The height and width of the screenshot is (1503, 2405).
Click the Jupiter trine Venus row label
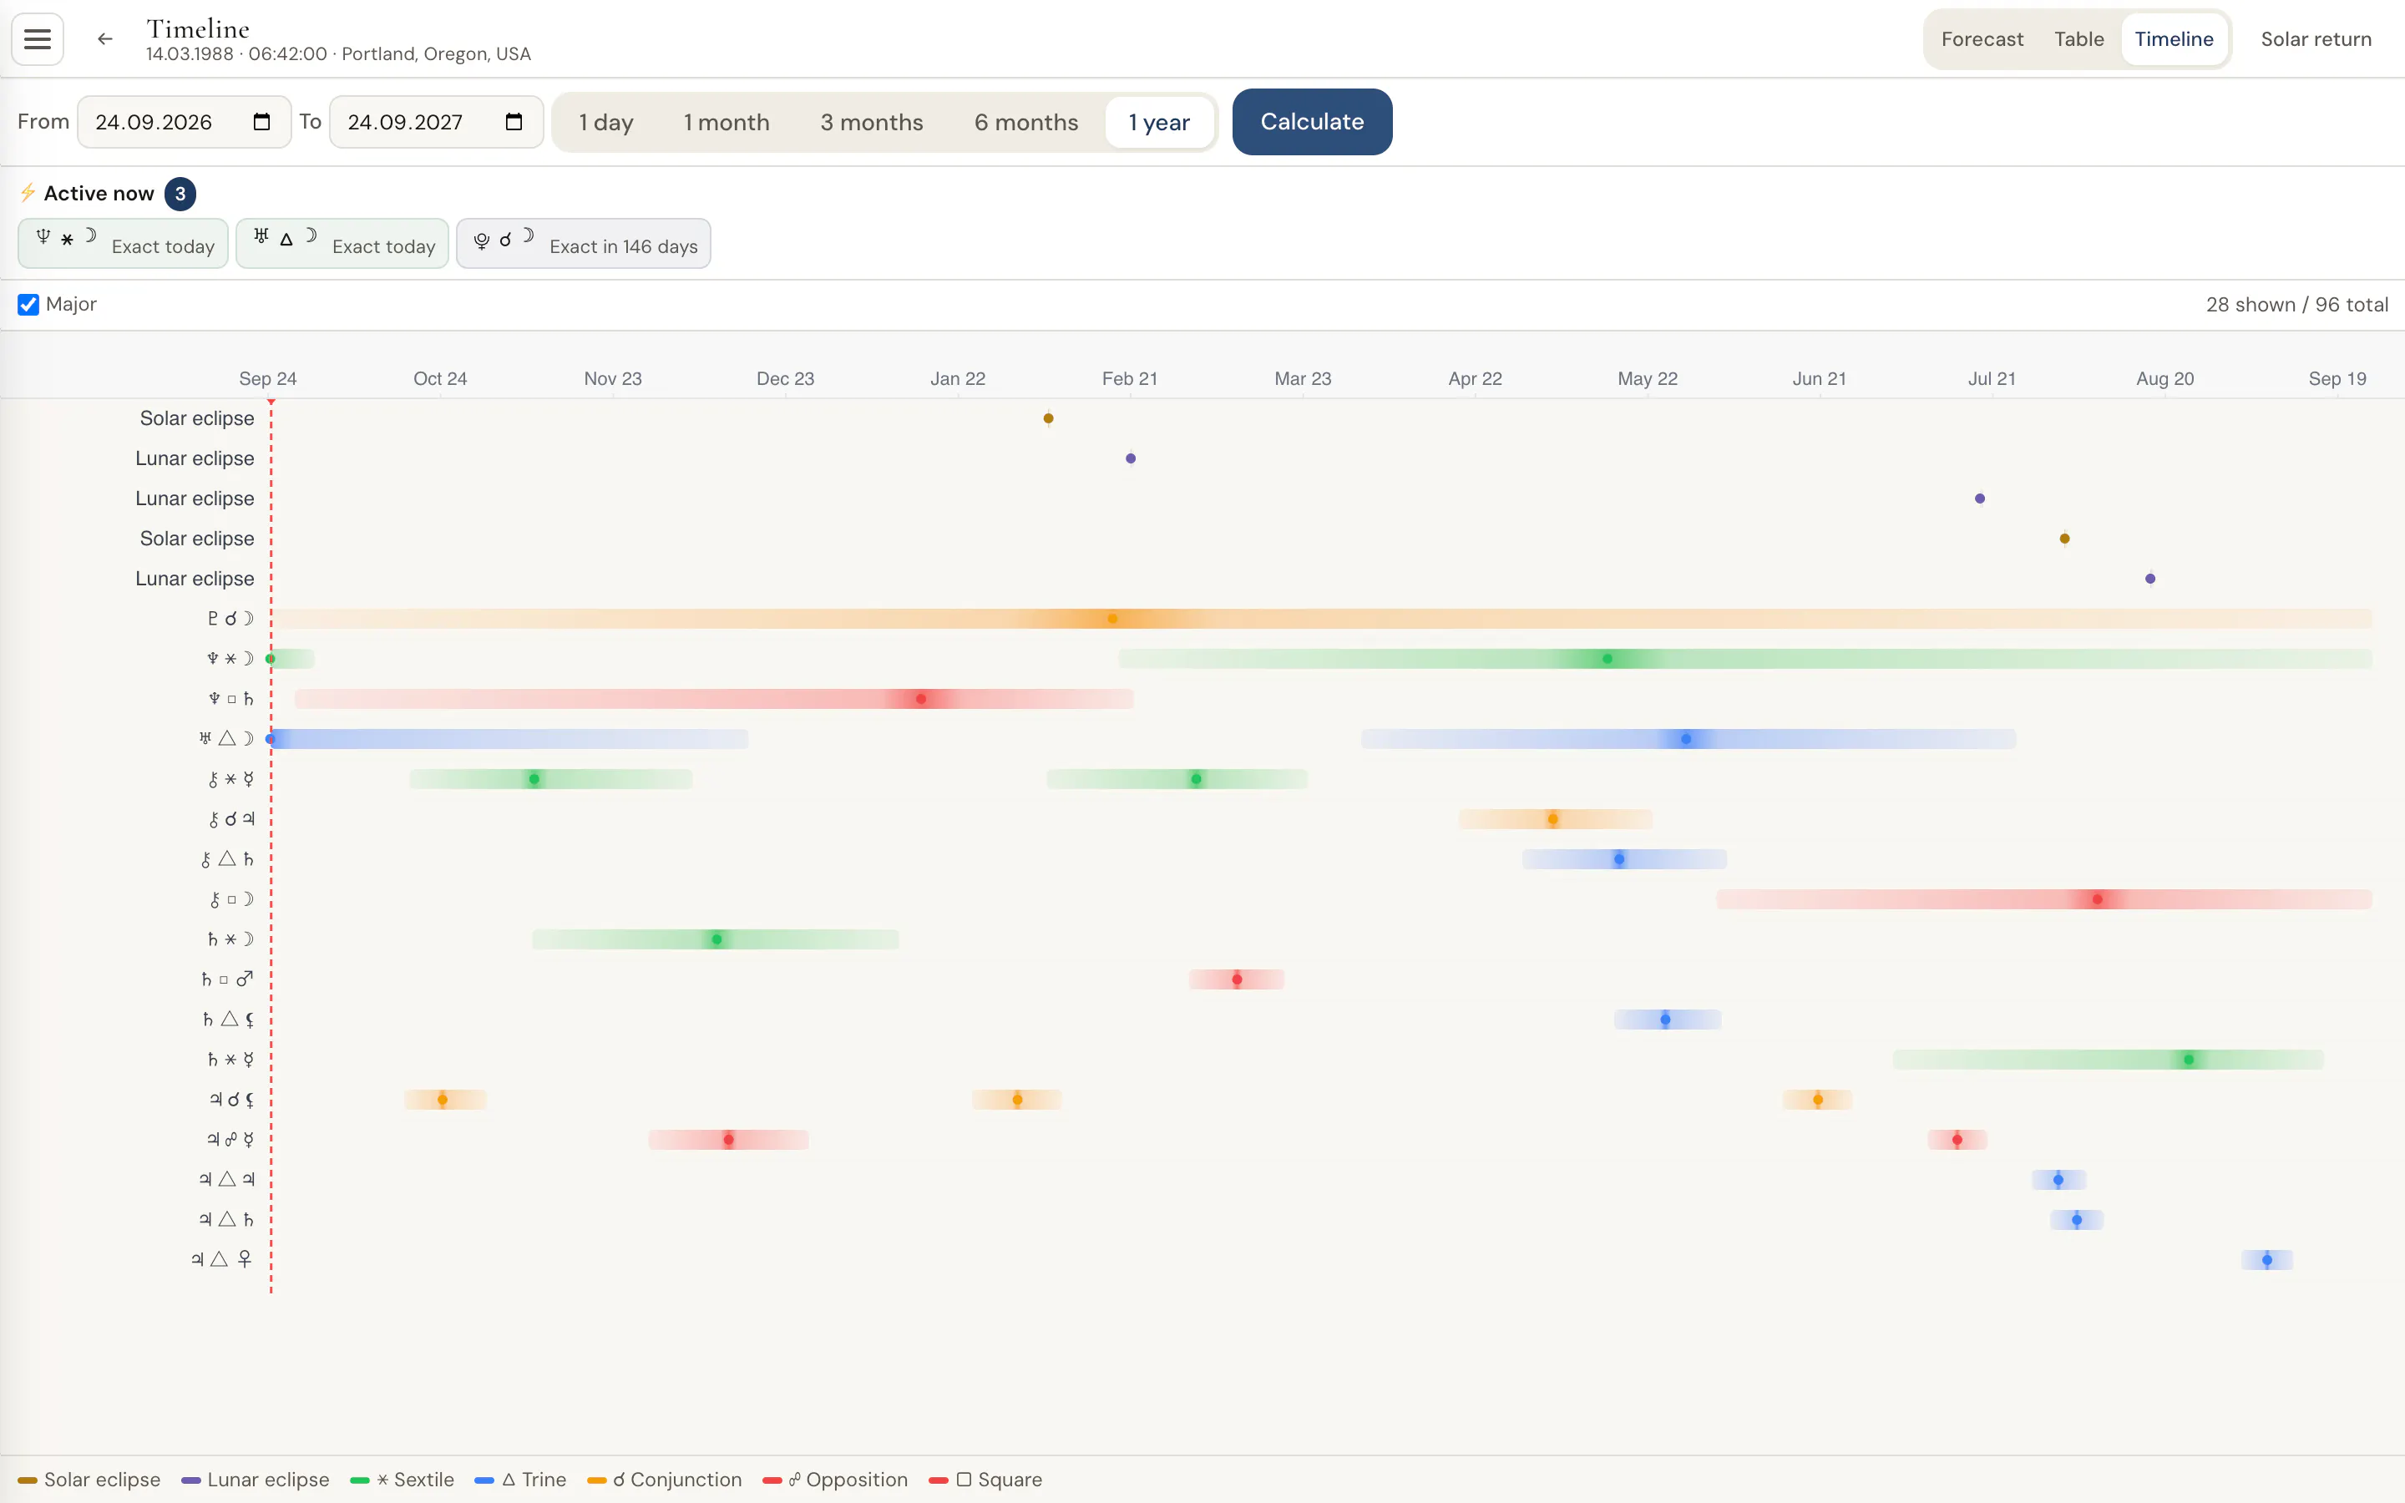[x=221, y=1259]
